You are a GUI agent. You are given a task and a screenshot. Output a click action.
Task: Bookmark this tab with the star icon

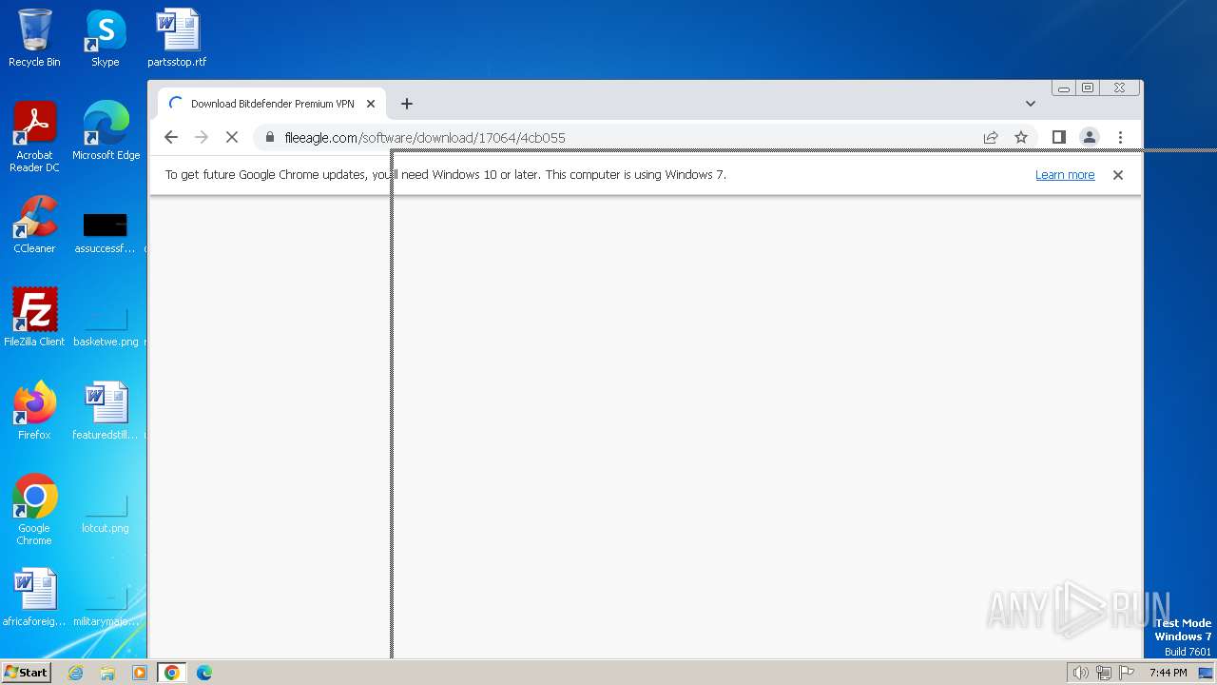click(1021, 137)
